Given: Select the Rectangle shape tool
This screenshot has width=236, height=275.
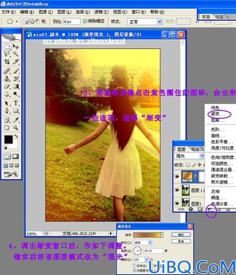Looking at the screenshot, I should click(x=16, y=111).
